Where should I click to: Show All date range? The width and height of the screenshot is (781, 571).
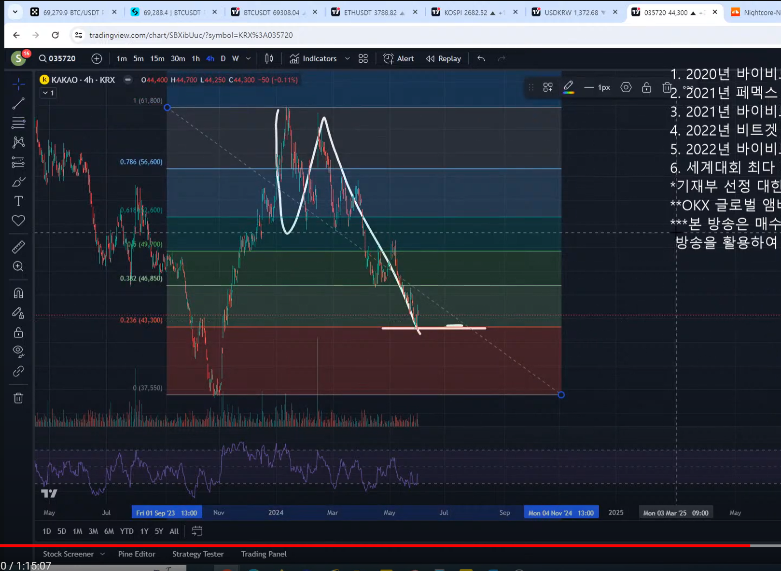click(x=174, y=531)
